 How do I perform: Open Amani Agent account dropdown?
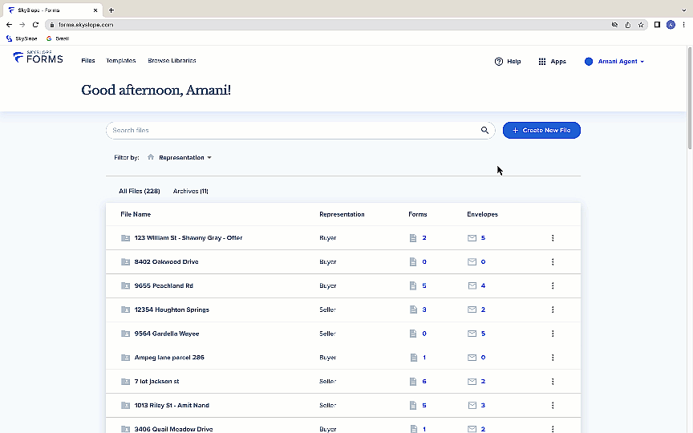614,62
